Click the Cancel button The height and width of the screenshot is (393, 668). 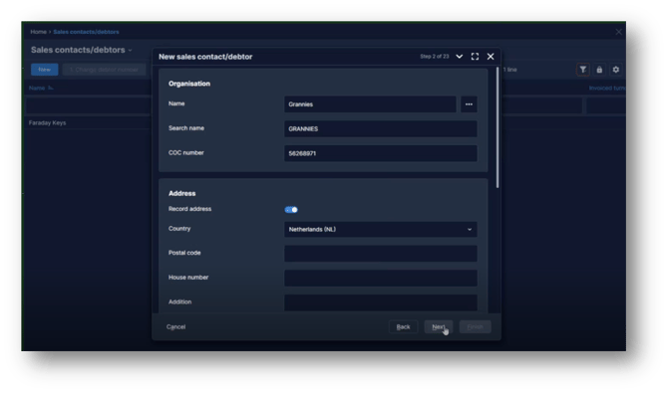click(x=175, y=327)
